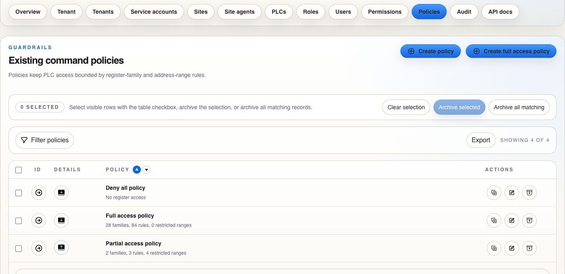Expand details for Deny all policy
The width and height of the screenshot is (565, 274).
(61, 193)
